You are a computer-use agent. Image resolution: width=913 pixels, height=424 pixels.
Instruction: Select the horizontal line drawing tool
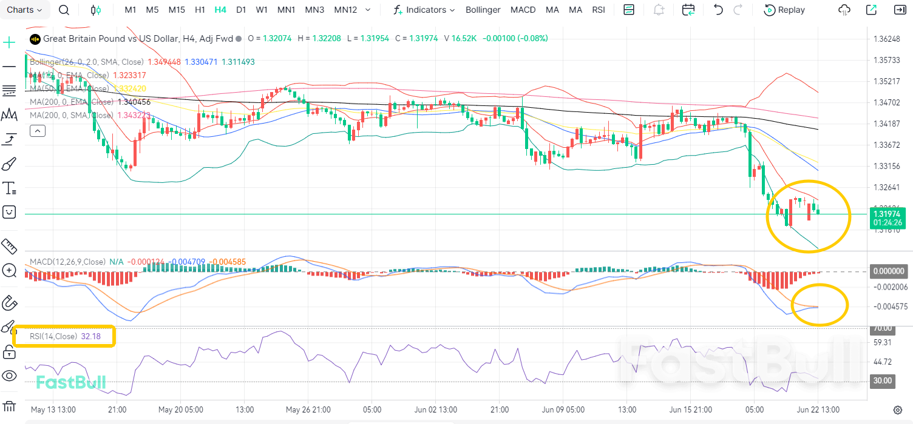9,66
